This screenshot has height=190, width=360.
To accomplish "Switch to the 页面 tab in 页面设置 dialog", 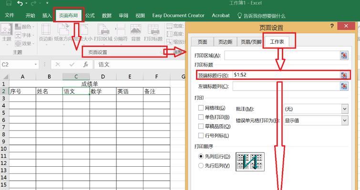I will 202,42.
